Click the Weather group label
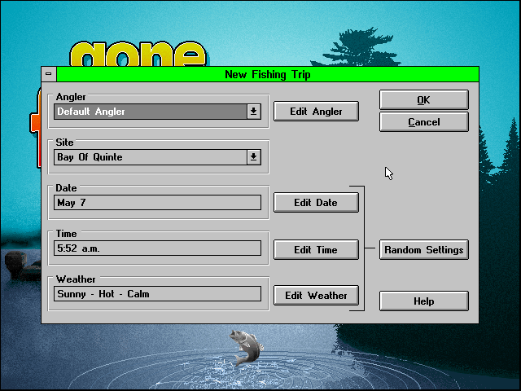Viewport: 521px width, 391px height. [76, 279]
